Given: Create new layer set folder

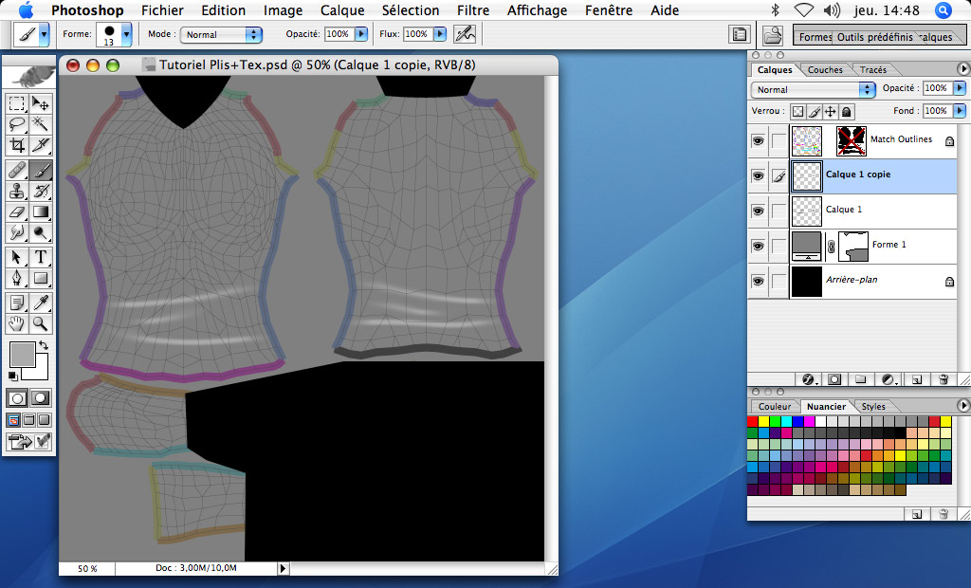Looking at the screenshot, I should pyautogui.click(x=861, y=379).
